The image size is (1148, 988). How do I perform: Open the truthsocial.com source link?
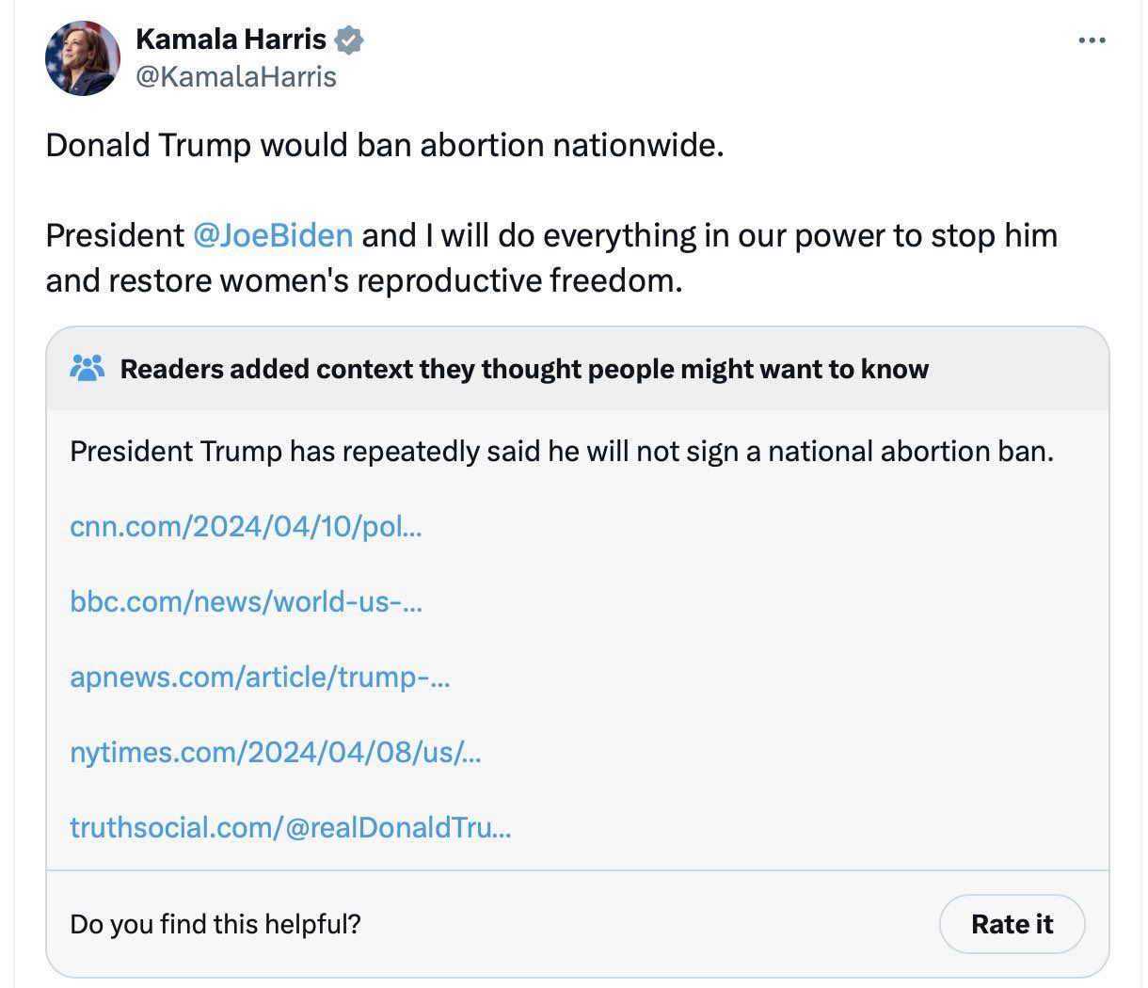tap(290, 827)
